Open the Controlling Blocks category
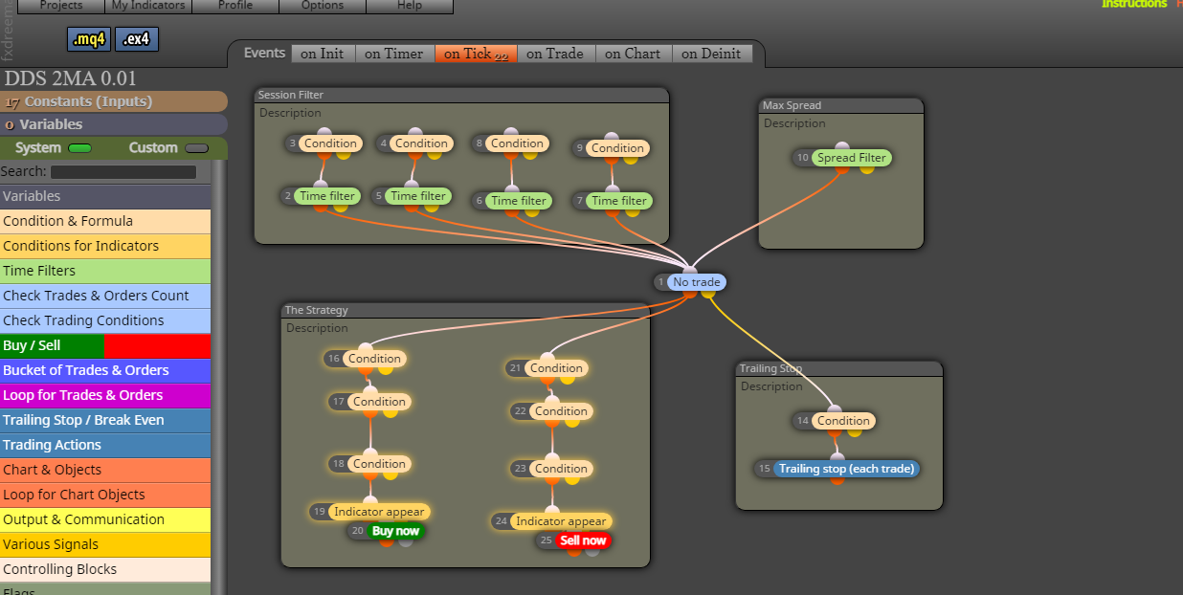This screenshot has height=595, width=1183. coord(105,569)
